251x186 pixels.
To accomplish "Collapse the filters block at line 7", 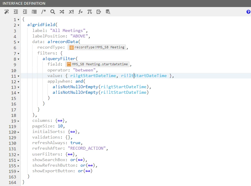I will pyautogui.click(x=18, y=54).
